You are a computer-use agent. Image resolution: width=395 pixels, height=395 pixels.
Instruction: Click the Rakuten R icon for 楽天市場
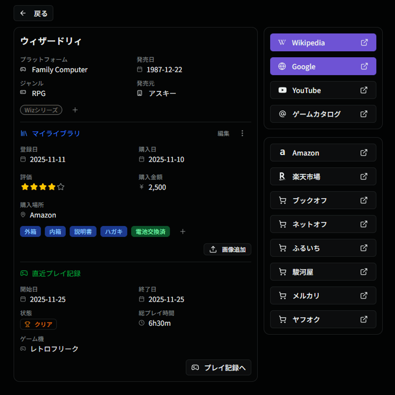pos(282,177)
